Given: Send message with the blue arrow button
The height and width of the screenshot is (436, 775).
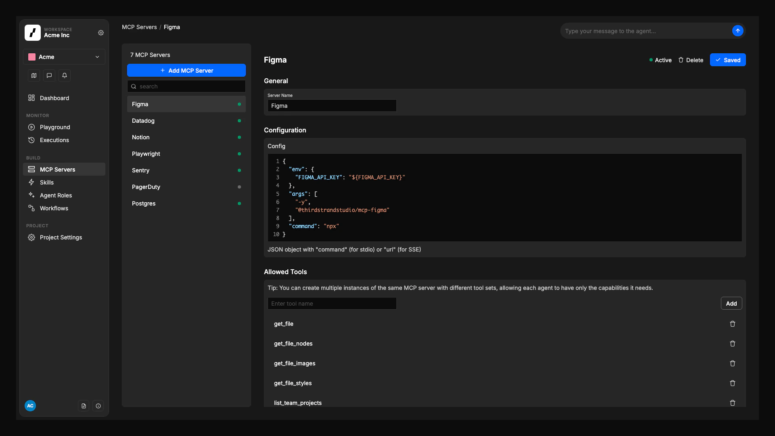Looking at the screenshot, I should click(737, 31).
